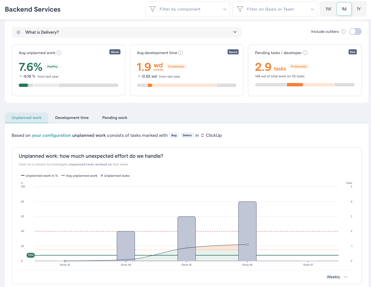
Task: Click the Include outliers info icon
Action: tap(343, 31)
